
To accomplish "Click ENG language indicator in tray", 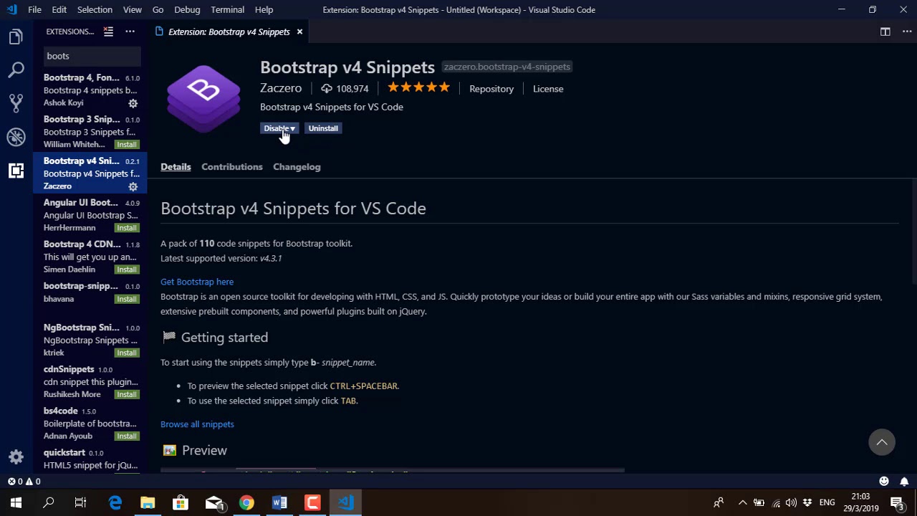I will (827, 503).
